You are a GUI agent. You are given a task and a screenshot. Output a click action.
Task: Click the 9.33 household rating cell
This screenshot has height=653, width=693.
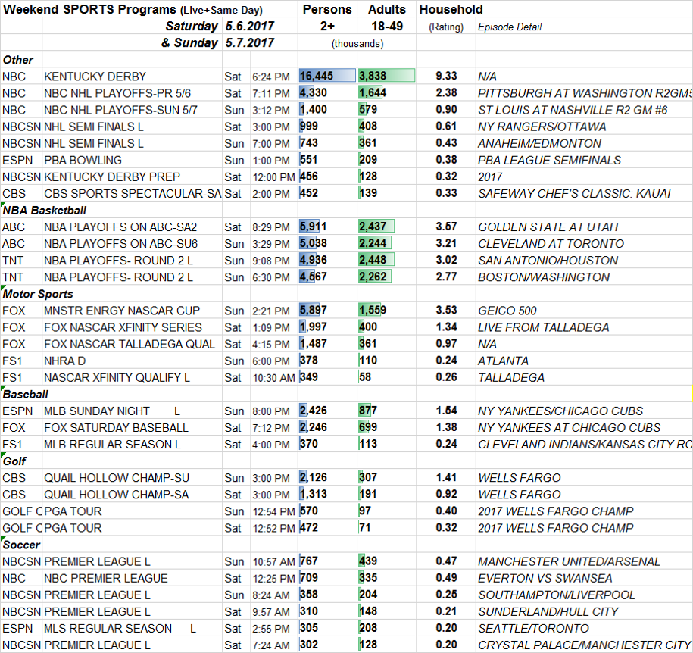click(x=446, y=76)
